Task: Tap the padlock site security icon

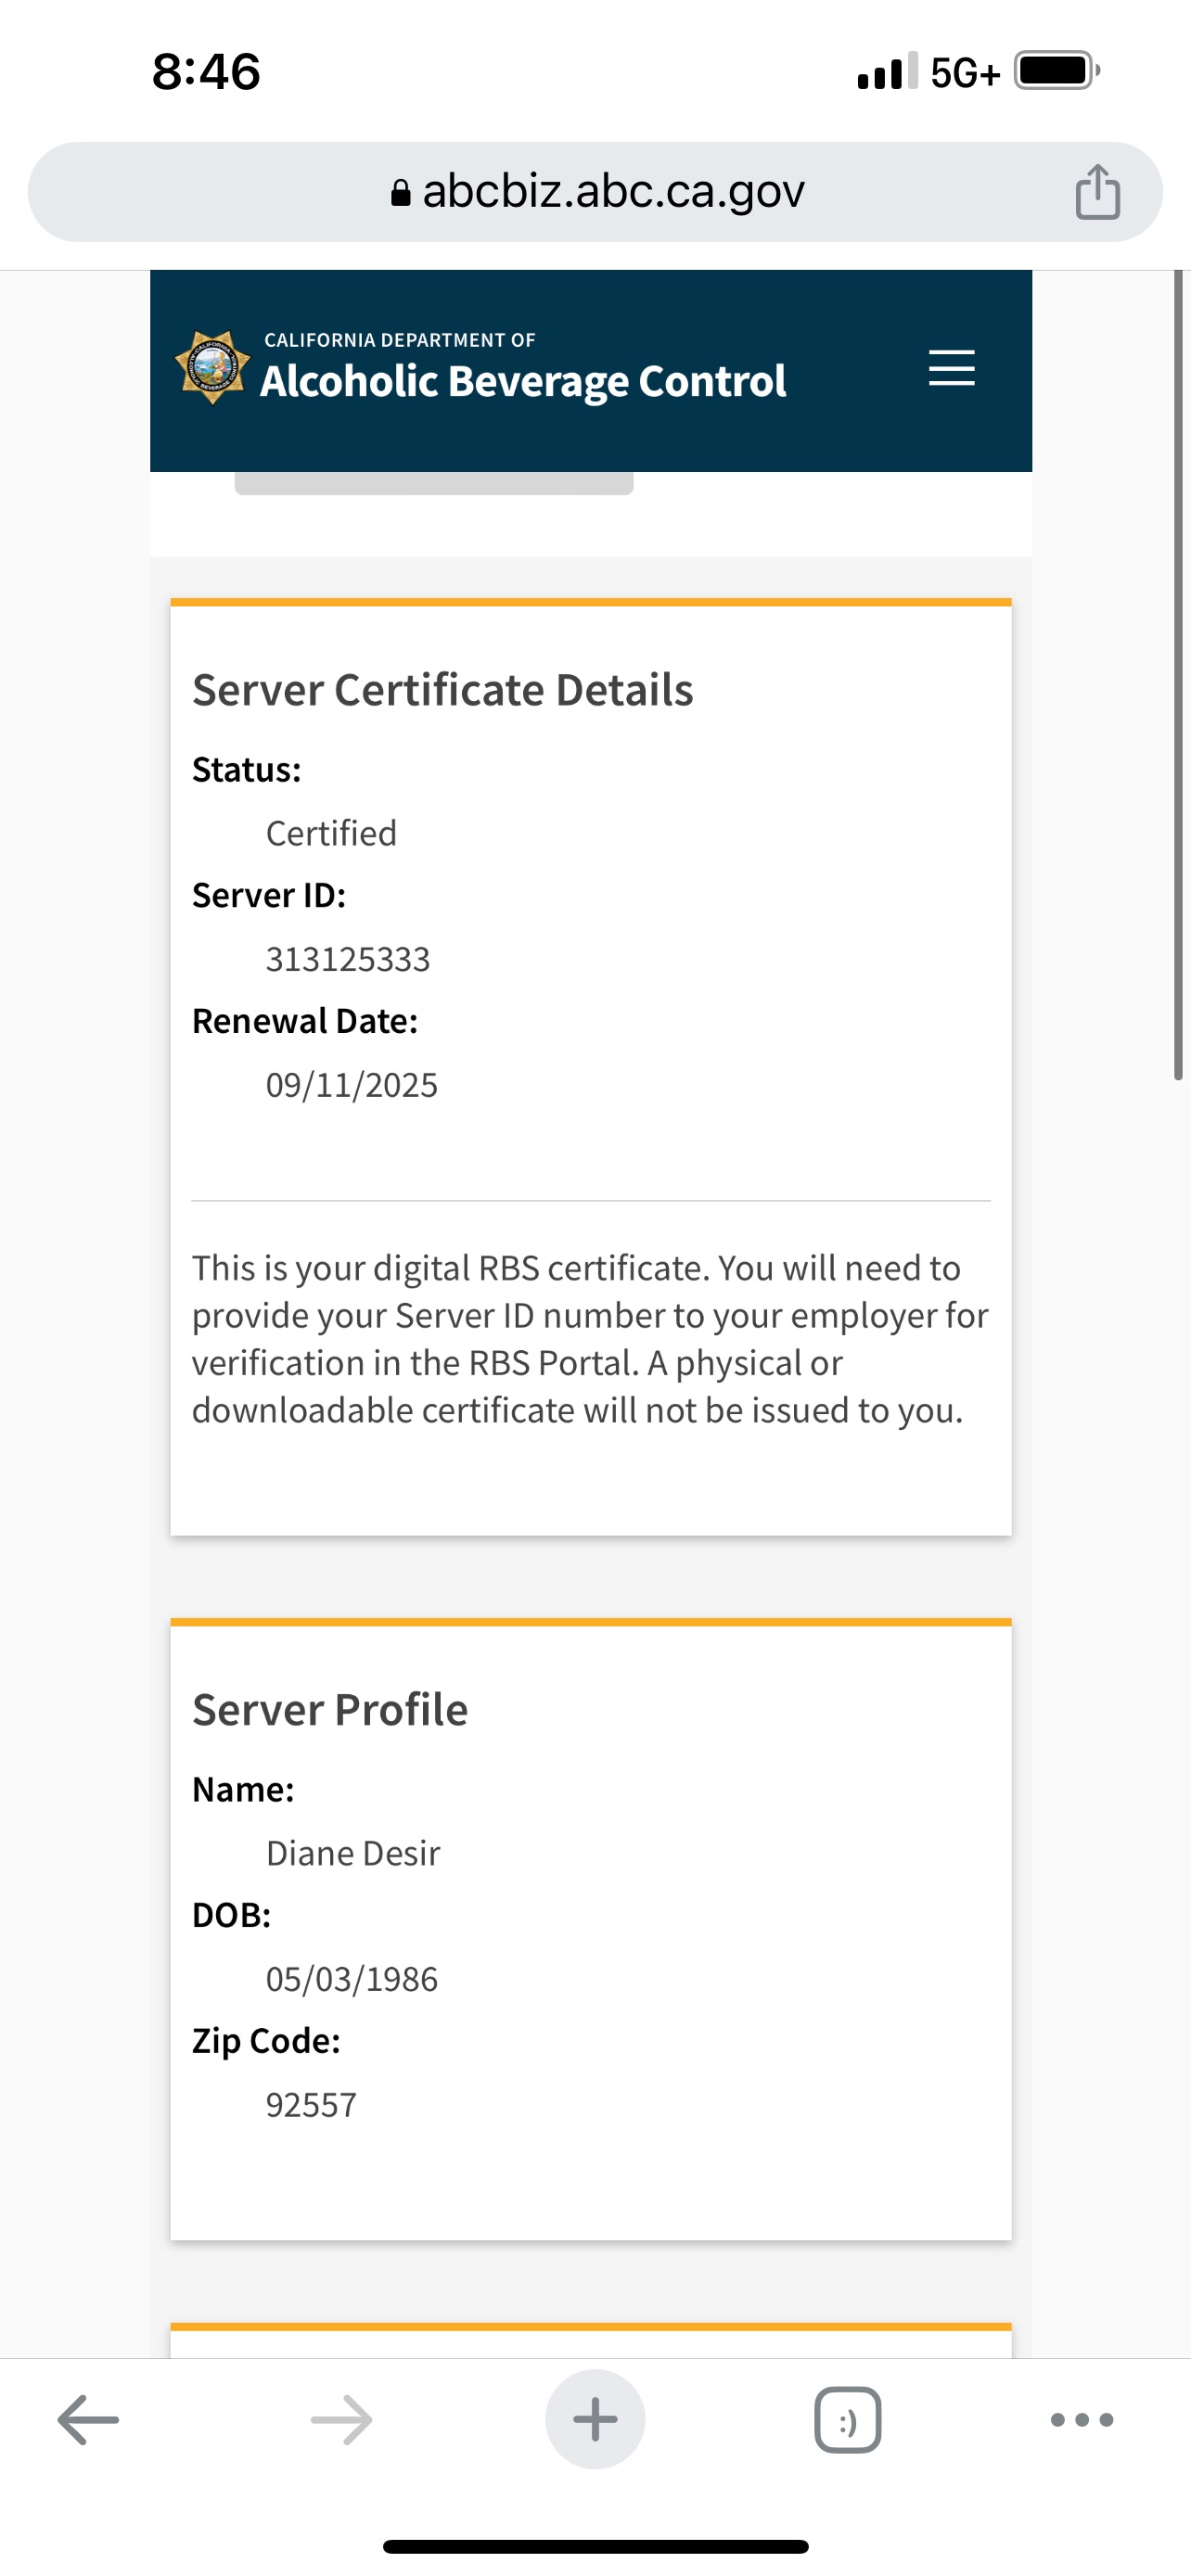Action: tap(400, 192)
